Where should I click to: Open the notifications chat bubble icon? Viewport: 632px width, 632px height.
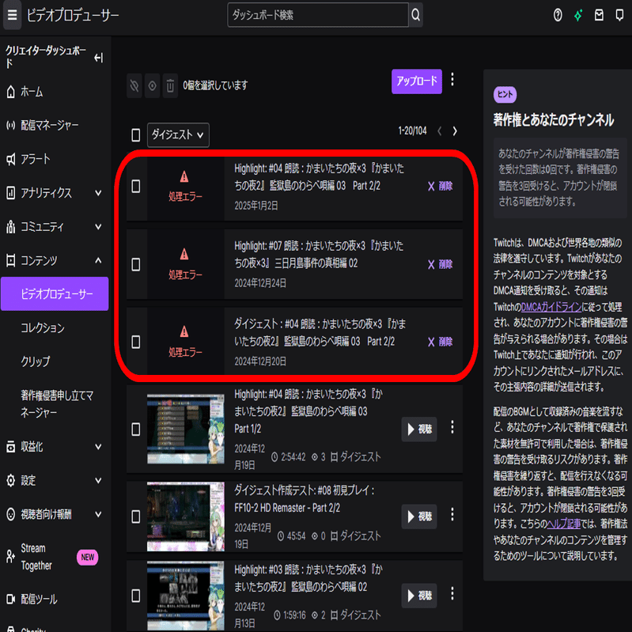619,15
